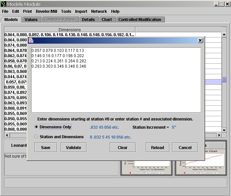Click the table's scroll up arrow
This screenshot has height=196, width=231.
[x=224, y=35]
